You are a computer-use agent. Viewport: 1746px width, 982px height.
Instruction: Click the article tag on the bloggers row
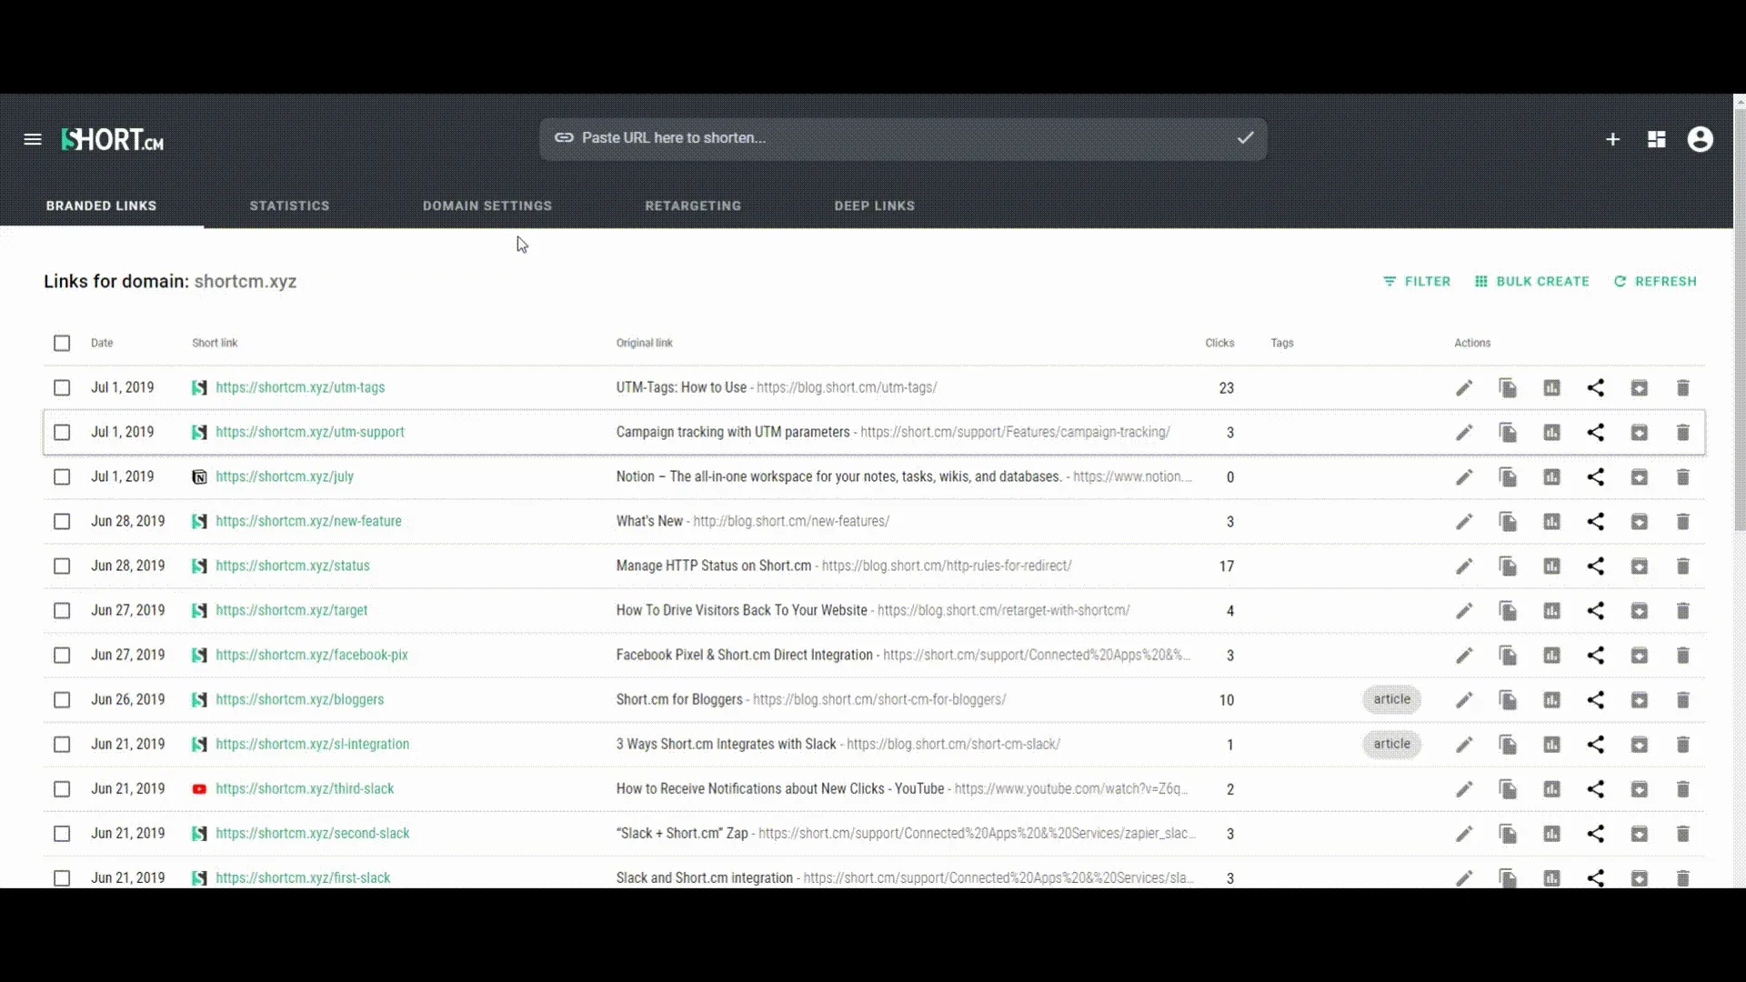1391,699
